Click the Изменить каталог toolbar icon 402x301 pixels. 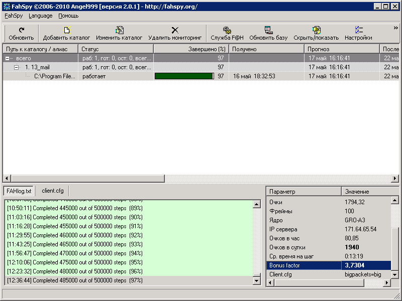pos(119,30)
